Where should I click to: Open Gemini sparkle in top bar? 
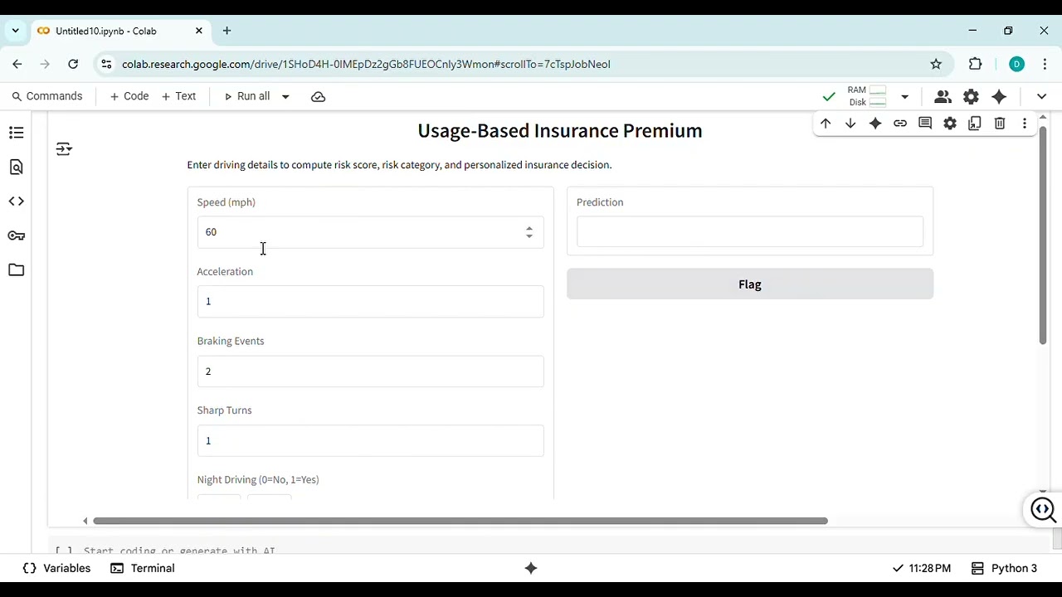(x=999, y=97)
